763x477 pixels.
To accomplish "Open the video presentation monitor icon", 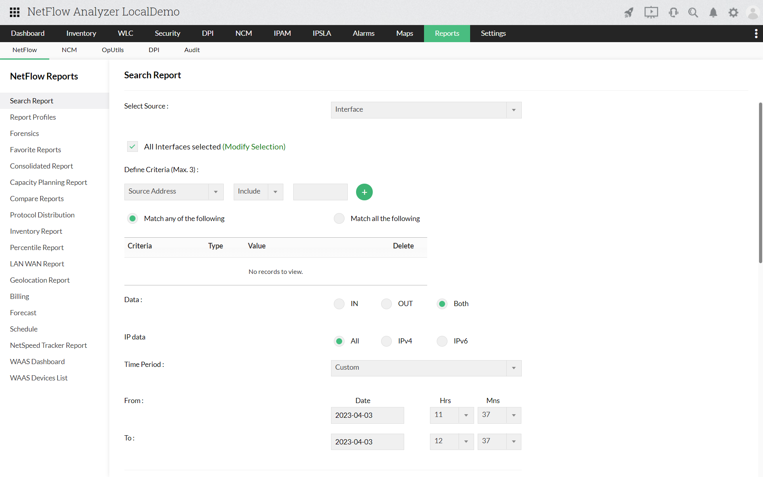I will 651,12.
